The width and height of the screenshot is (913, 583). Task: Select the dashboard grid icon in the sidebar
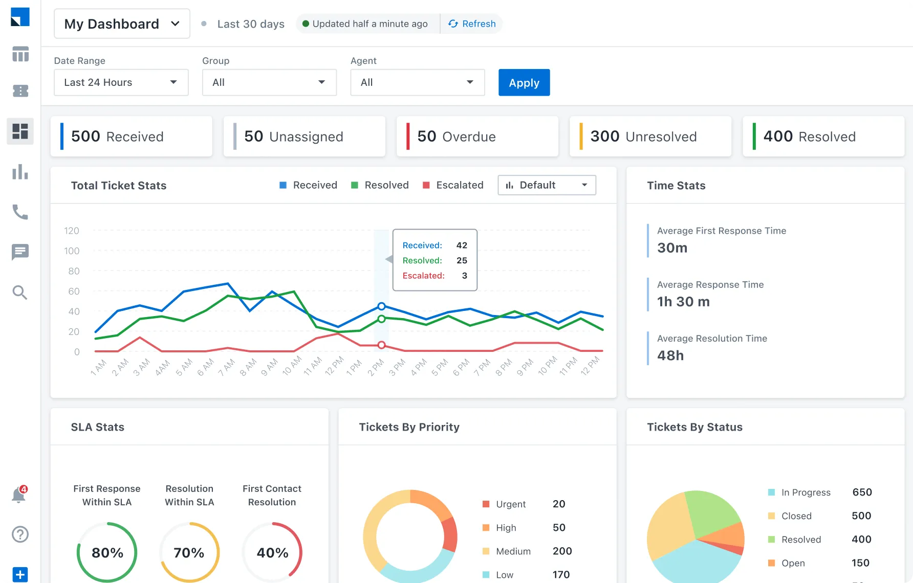(20, 131)
